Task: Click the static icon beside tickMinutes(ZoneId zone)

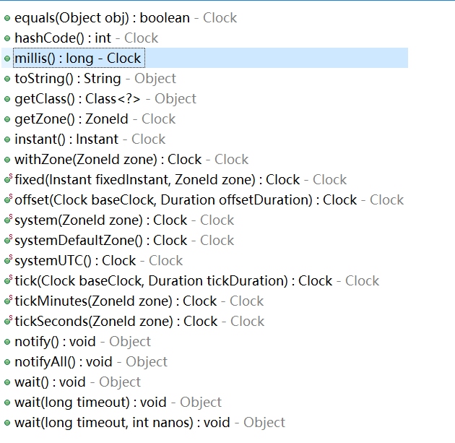Action: [8, 300]
